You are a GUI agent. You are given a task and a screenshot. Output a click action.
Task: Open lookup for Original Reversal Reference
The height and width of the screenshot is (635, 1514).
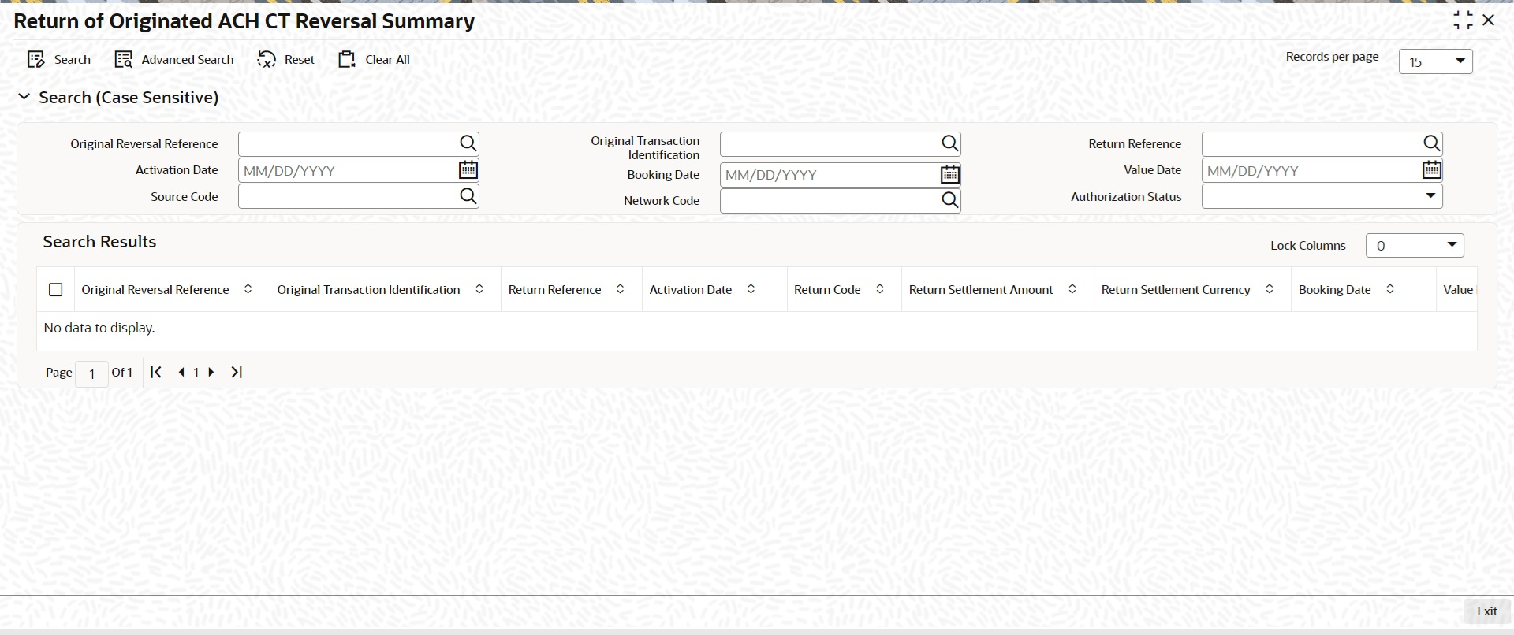tap(468, 143)
